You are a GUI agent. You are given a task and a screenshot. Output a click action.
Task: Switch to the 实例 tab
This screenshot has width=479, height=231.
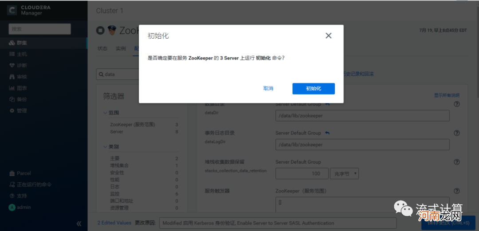121,49
